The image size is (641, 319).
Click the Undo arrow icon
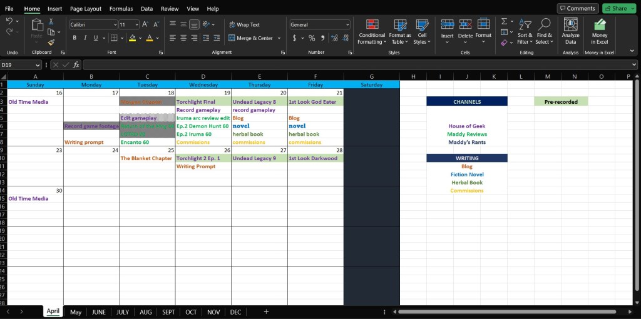tap(9, 22)
